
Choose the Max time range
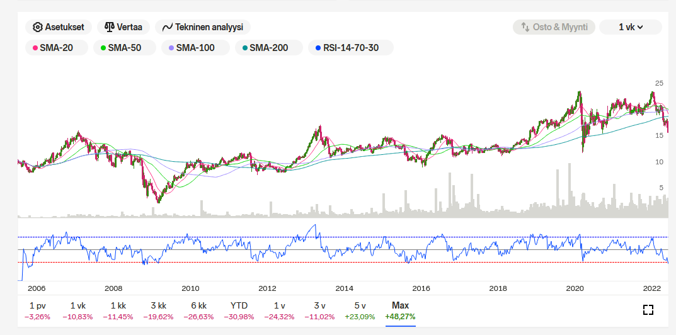400,310
